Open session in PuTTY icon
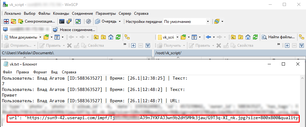This screenshot has height=127, width=306. tap(69, 21)
